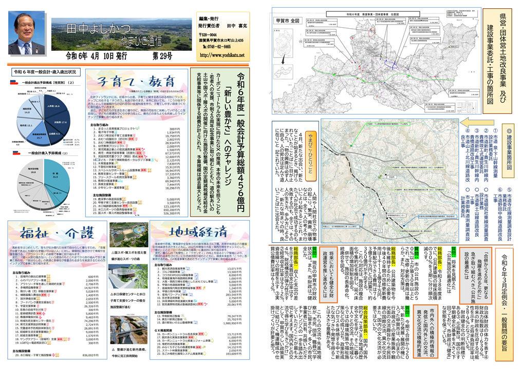
Task: Click the publisher line 発行責任者 田中 喜克
Action: click(x=222, y=26)
